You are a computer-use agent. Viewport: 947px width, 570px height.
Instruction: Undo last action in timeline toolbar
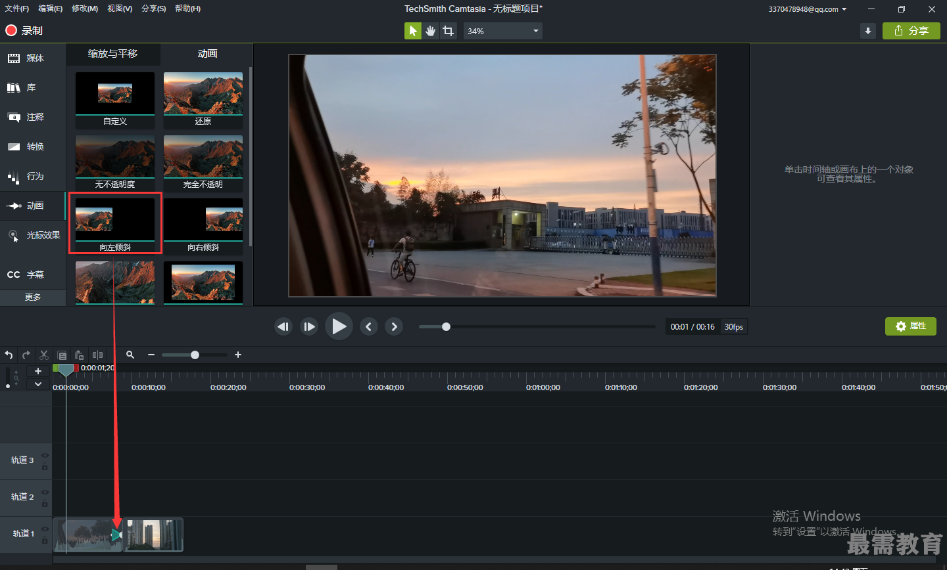click(9, 355)
